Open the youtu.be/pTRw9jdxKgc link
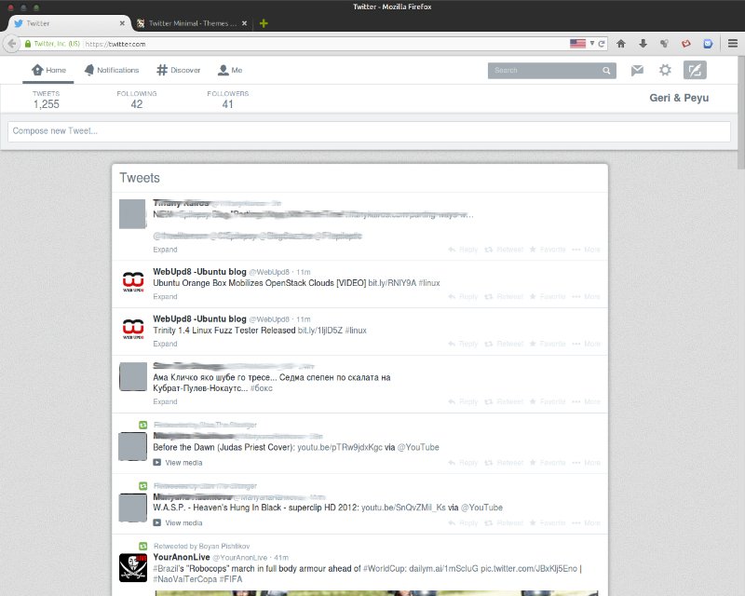745x596 pixels. pyautogui.click(x=340, y=447)
